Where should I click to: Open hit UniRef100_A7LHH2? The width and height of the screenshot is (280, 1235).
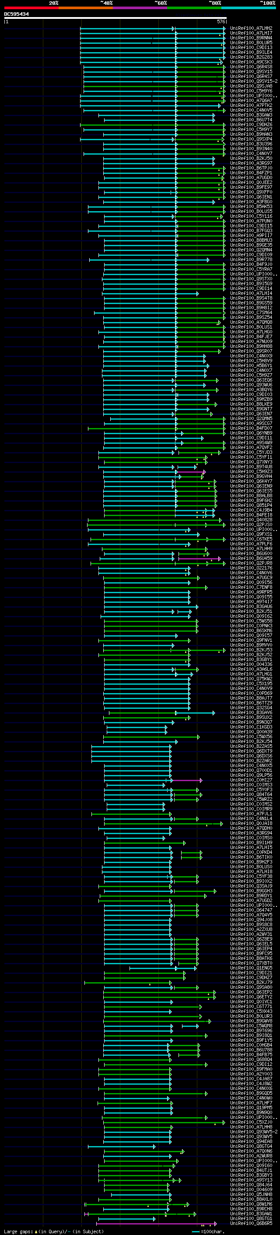click(251, 28)
